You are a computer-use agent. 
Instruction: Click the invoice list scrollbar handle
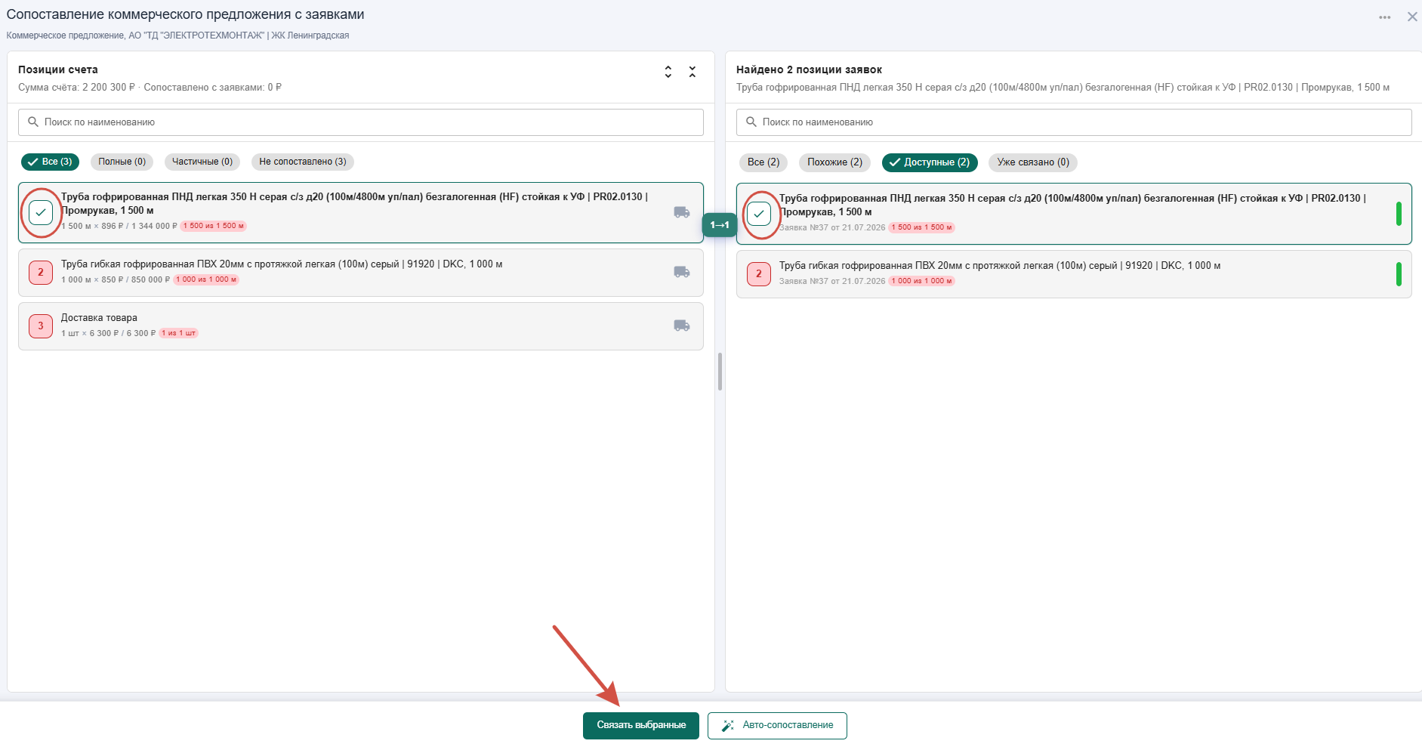[720, 372]
